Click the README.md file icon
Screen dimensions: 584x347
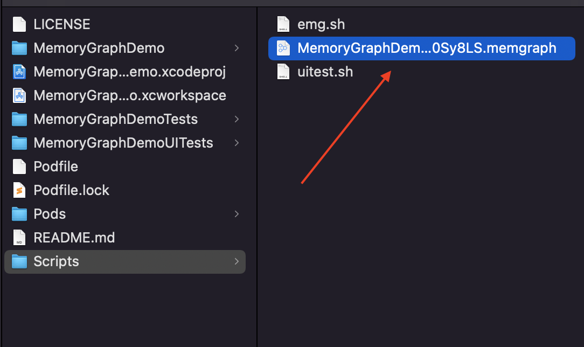pos(19,238)
